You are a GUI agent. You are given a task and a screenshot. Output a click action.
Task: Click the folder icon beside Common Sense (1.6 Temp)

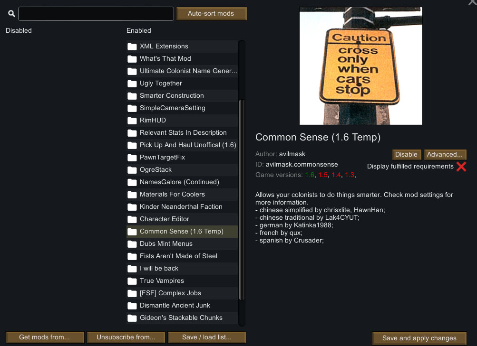pos(132,232)
